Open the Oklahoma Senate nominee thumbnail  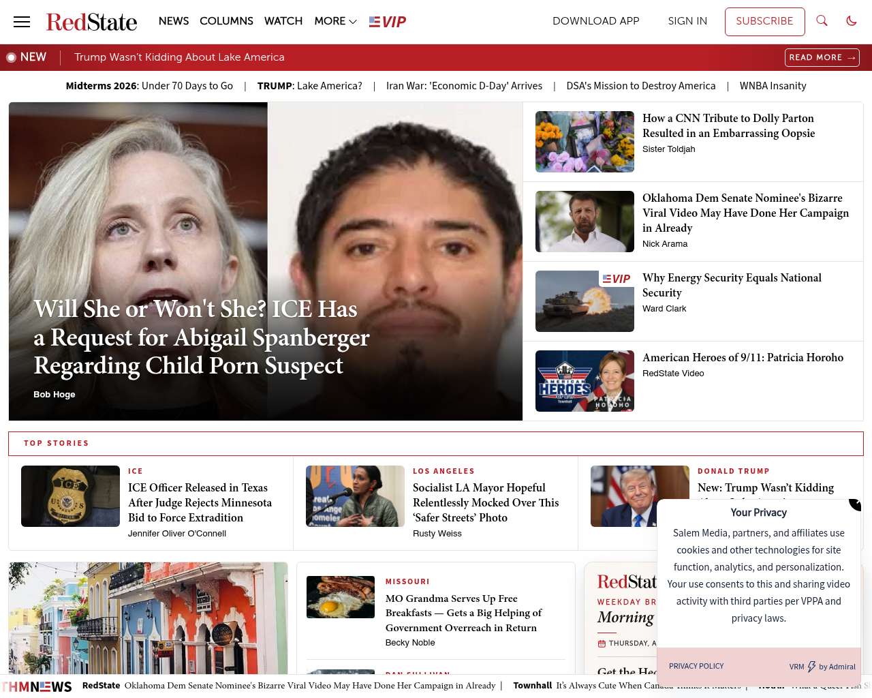(x=585, y=222)
